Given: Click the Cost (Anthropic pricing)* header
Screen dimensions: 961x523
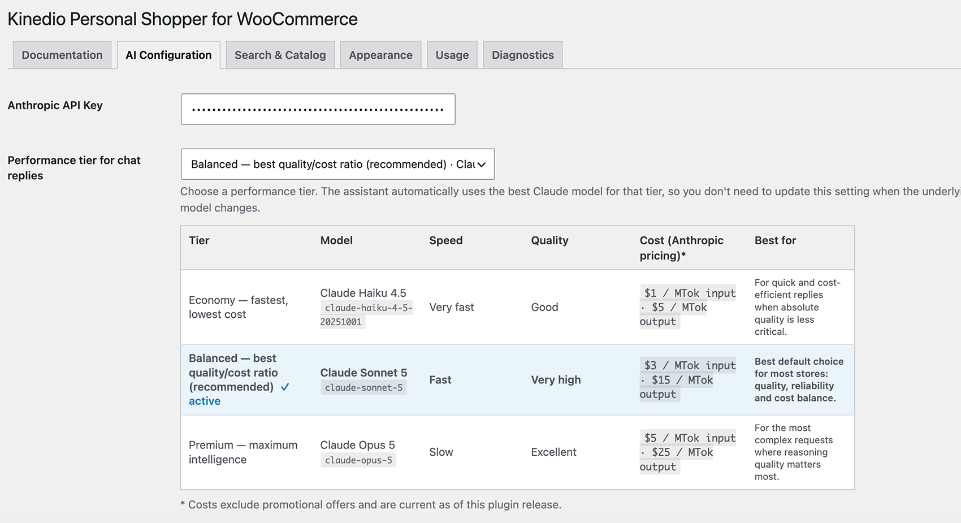Looking at the screenshot, I should [682, 248].
